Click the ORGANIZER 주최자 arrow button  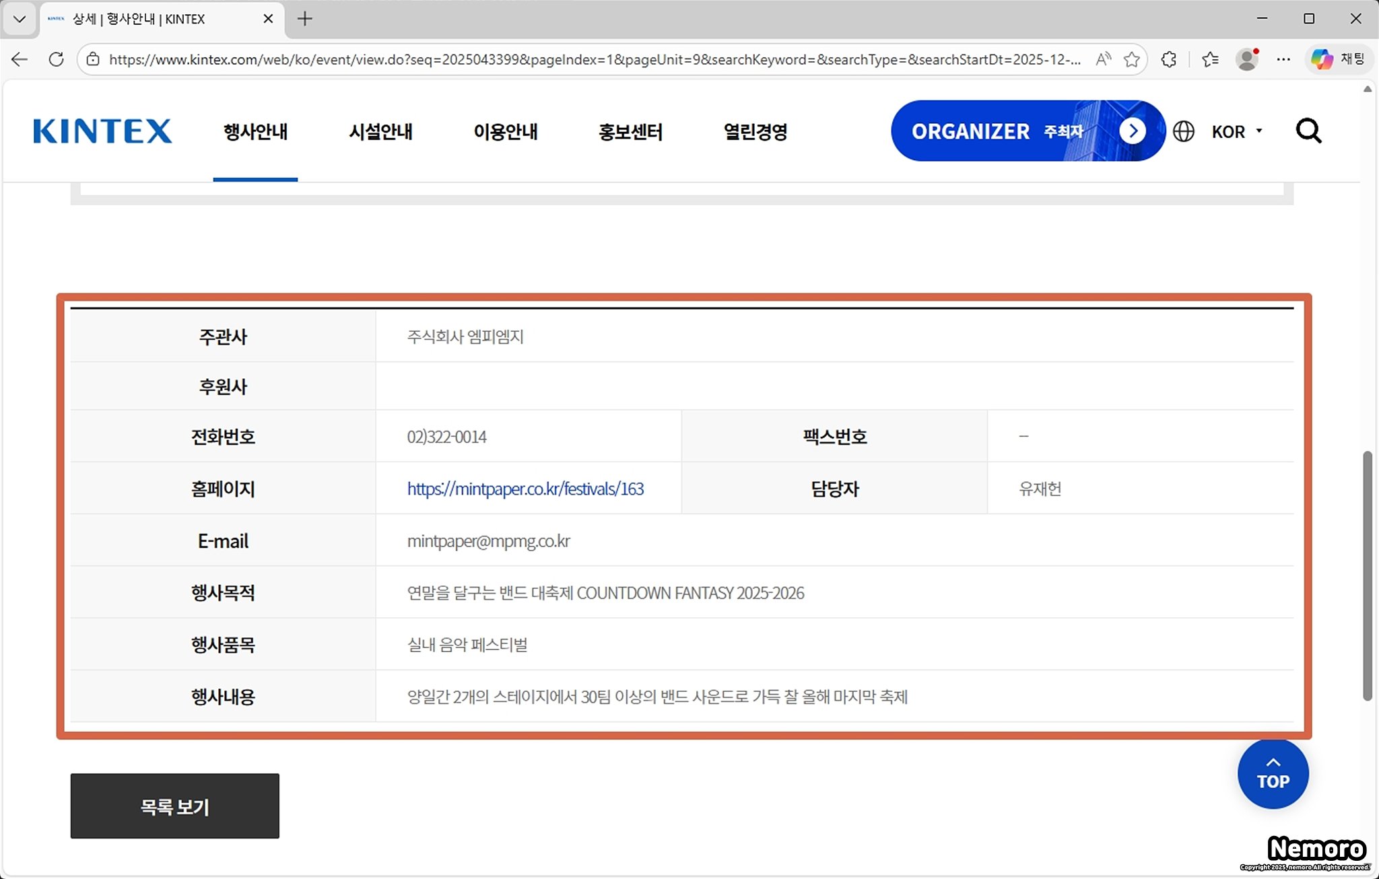pos(1133,131)
